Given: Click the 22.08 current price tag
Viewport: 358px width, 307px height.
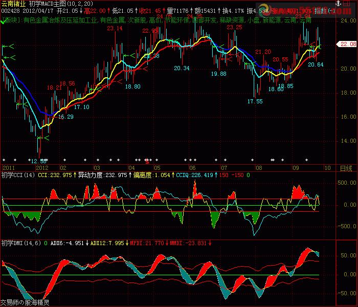Looking at the screenshot, I should click(348, 44).
